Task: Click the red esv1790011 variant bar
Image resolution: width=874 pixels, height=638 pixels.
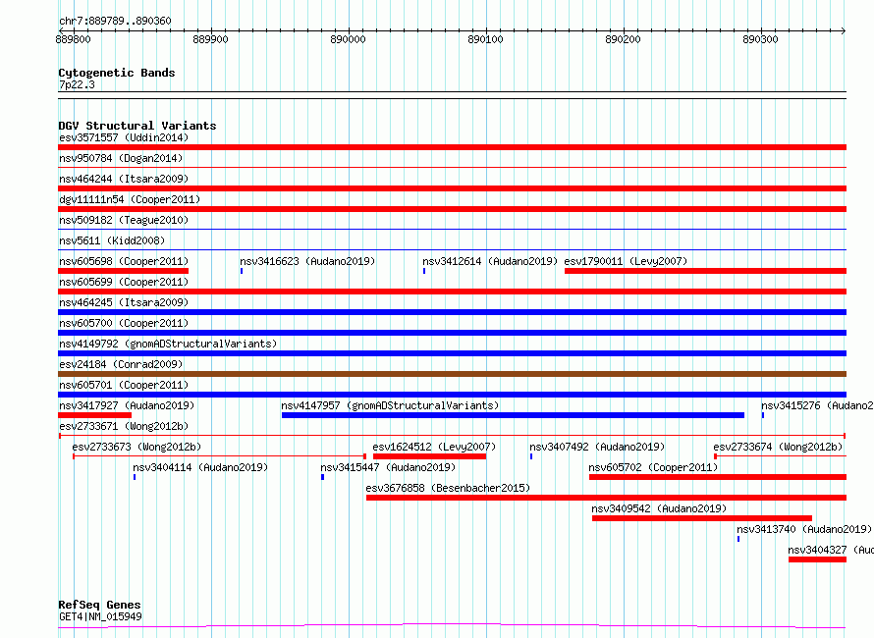Action: point(706,271)
